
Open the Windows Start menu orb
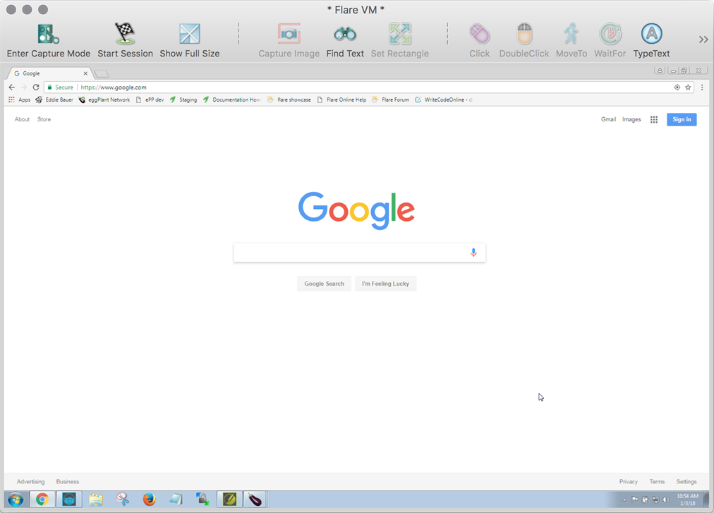[16, 500]
